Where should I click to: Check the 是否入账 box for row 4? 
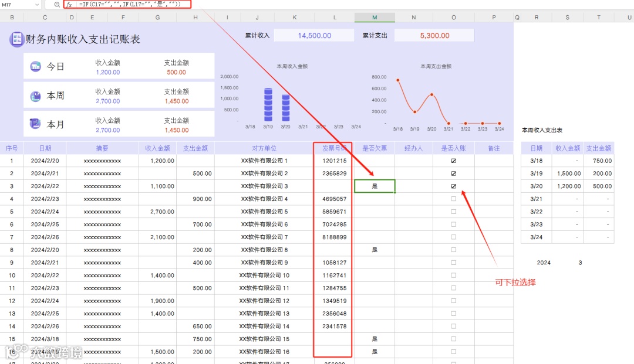[x=454, y=199]
